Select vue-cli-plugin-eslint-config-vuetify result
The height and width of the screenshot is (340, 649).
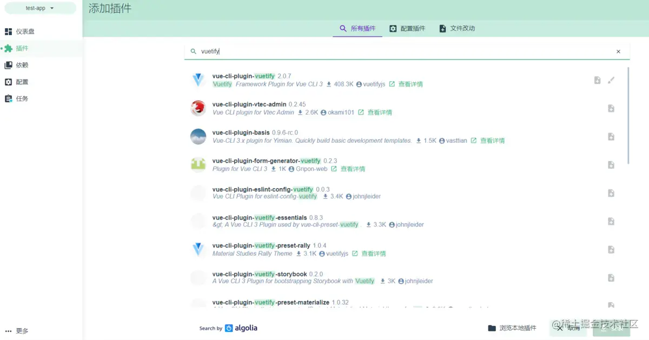tap(407, 193)
